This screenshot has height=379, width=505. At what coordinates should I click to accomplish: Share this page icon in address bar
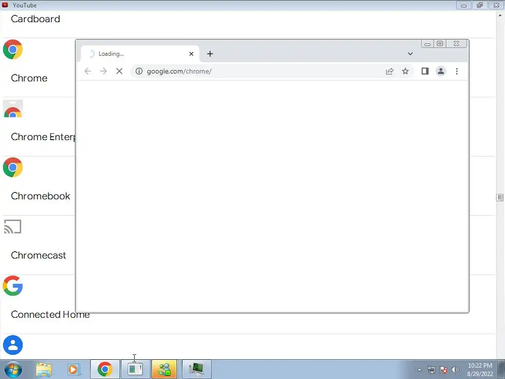point(390,71)
